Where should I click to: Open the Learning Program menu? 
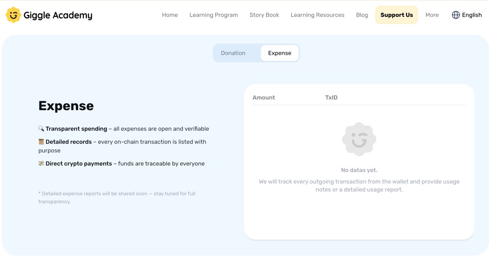(214, 15)
